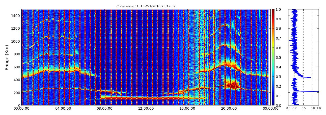Click the 0.3 colorbar tick label

[279, 77]
